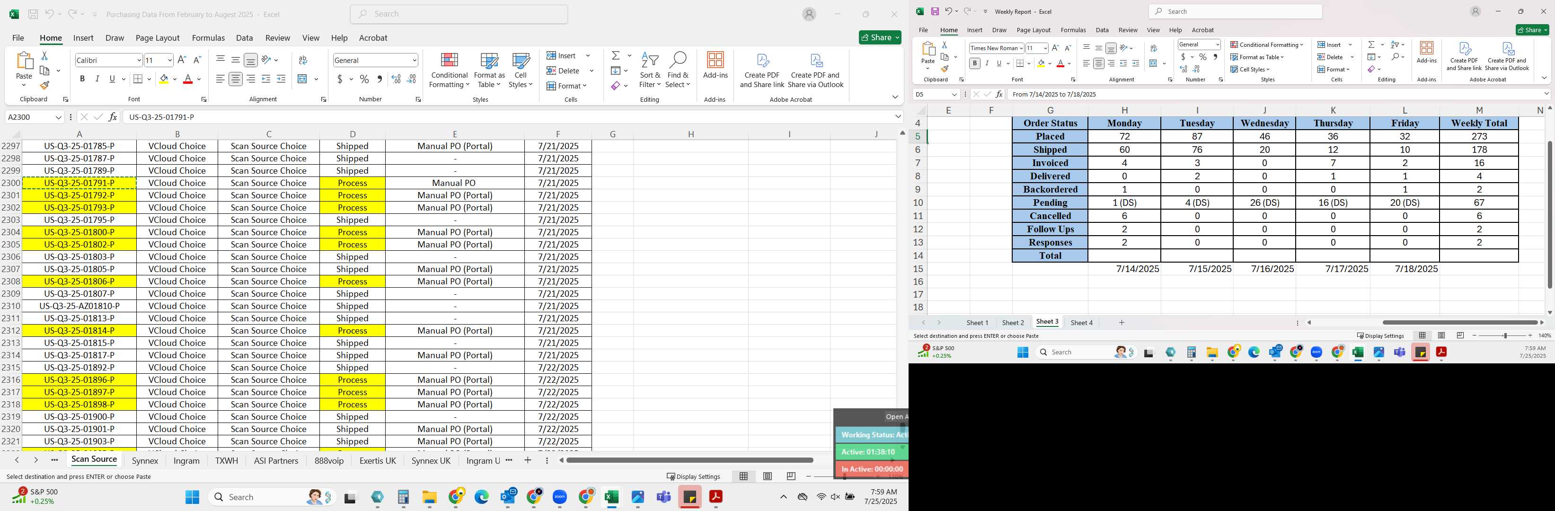Click Display Settings in Purchasing Data status bar
The height and width of the screenshot is (511, 1555).
click(694, 476)
